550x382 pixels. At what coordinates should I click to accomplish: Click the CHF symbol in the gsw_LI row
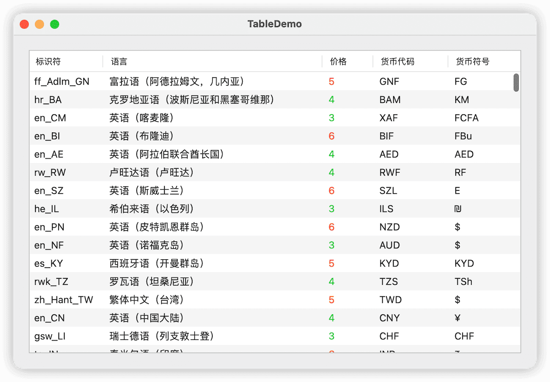coord(464,336)
